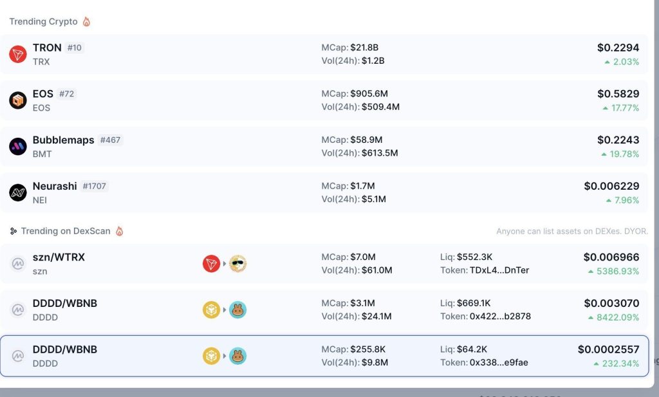Click the red TRON chain icon in szn row
Image resolution: width=659 pixels, height=397 pixels.
point(211,264)
